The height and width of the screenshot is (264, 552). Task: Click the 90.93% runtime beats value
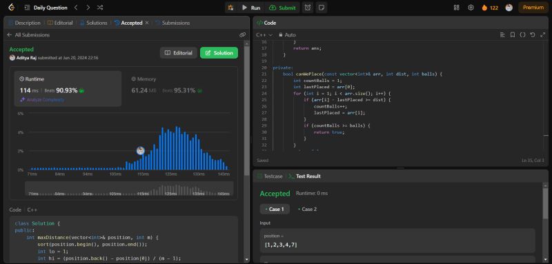pyautogui.click(x=66, y=90)
